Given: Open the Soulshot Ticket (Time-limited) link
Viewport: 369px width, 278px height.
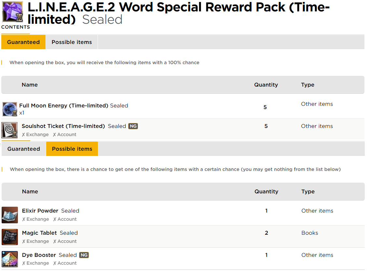Looking at the screenshot, I should pos(63,126).
